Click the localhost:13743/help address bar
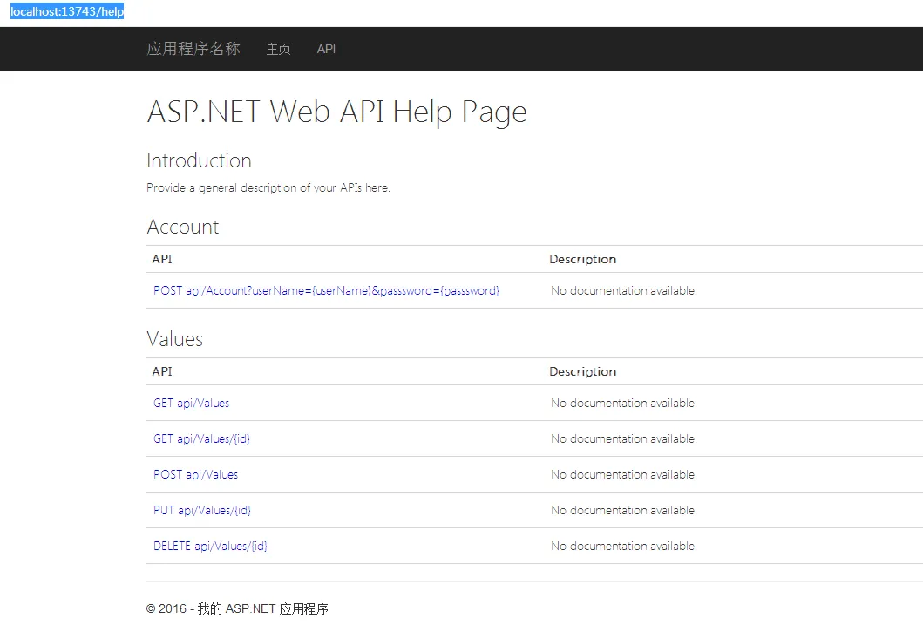The image size is (923, 639). pos(67,11)
